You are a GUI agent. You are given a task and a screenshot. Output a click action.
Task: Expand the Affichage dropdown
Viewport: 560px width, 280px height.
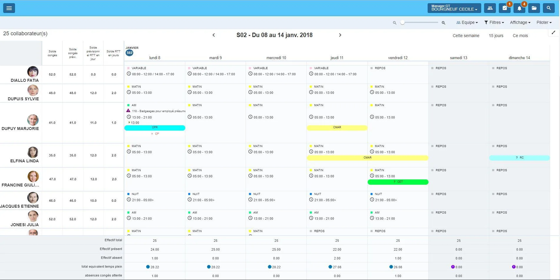pyautogui.click(x=520, y=22)
